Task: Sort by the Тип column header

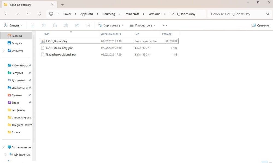Action: point(137,34)
